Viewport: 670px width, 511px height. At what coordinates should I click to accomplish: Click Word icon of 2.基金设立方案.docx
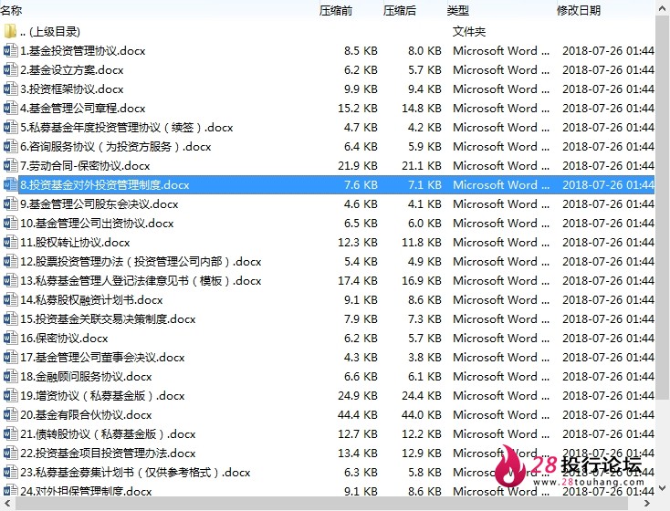pyautogui.click(x=10, y=69)
